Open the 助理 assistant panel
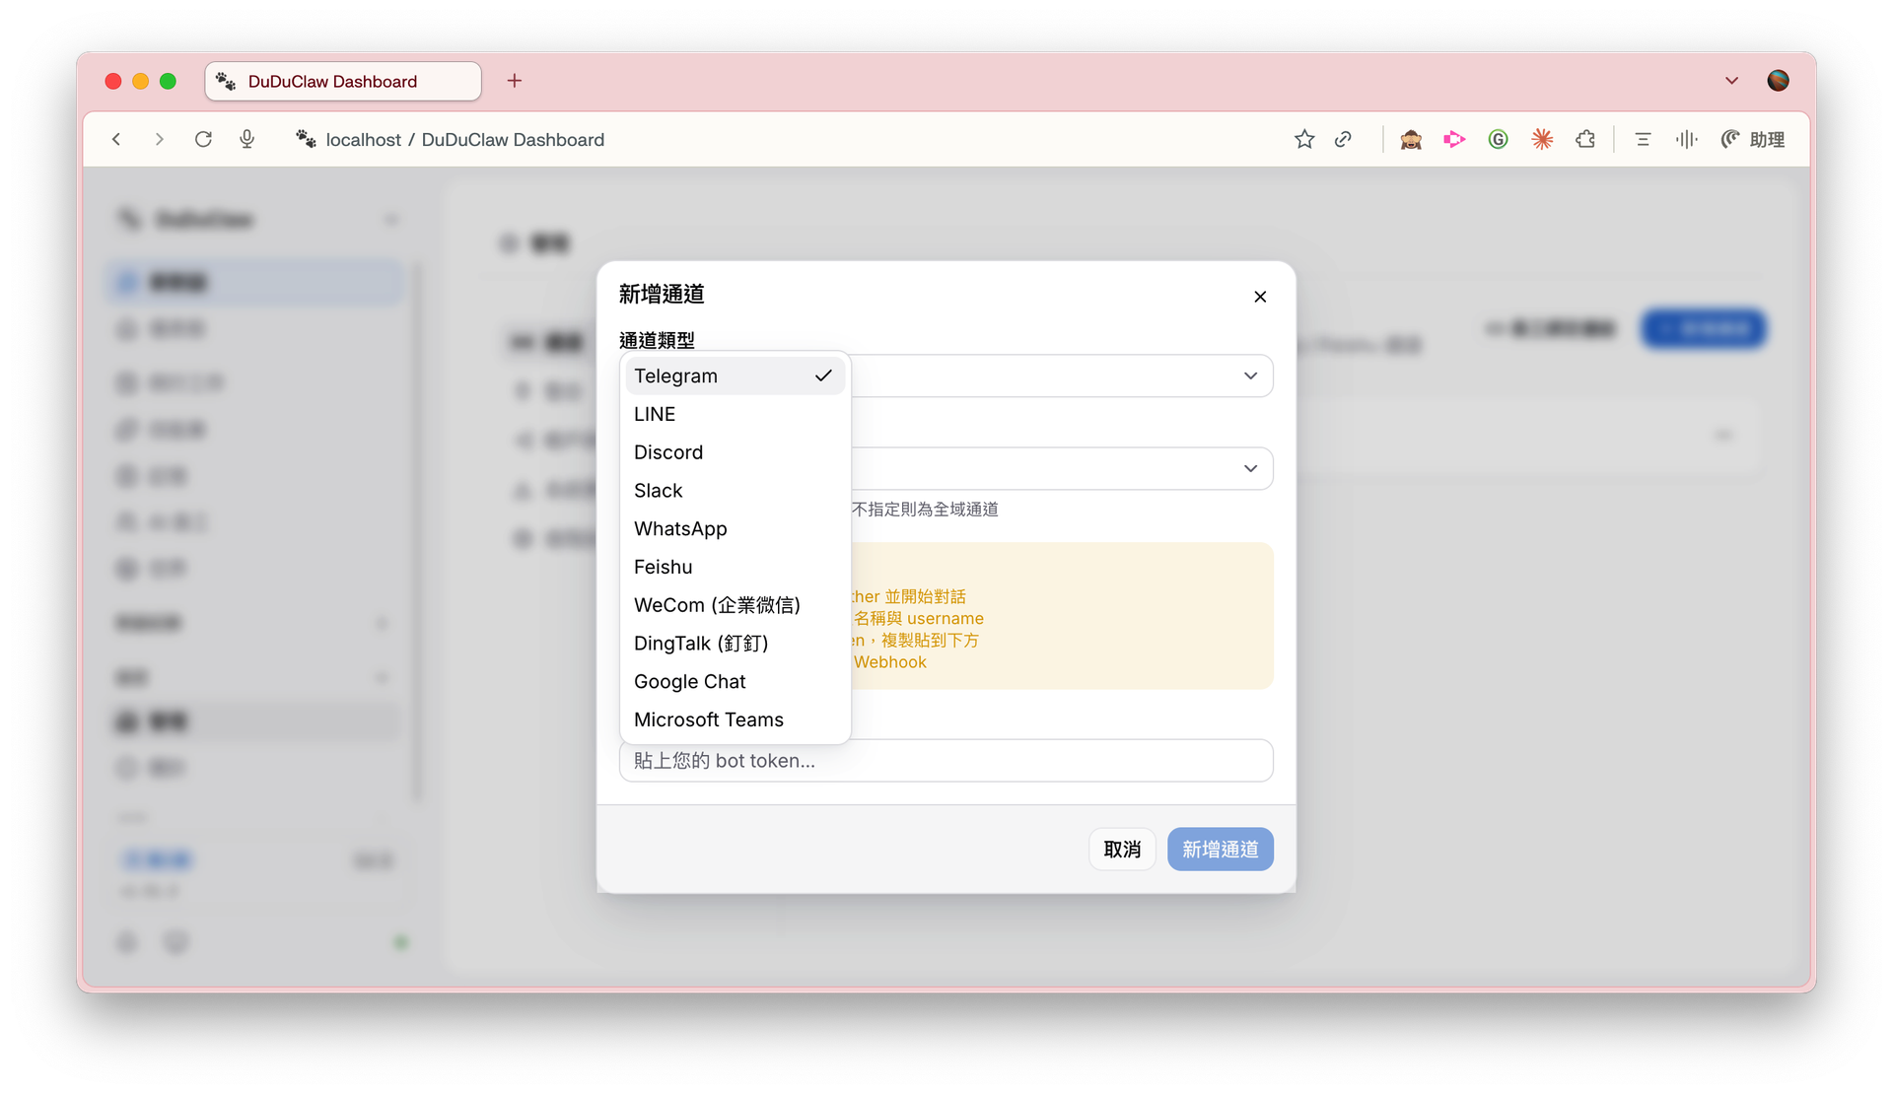Image resolution: width=1893 pixels, height=1094 pixels. coord(1753,140)
